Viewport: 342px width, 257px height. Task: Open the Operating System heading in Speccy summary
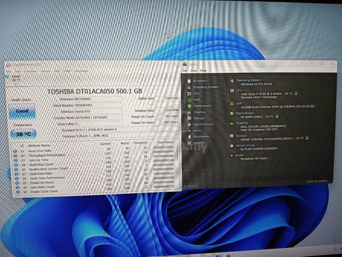point(248,80)
